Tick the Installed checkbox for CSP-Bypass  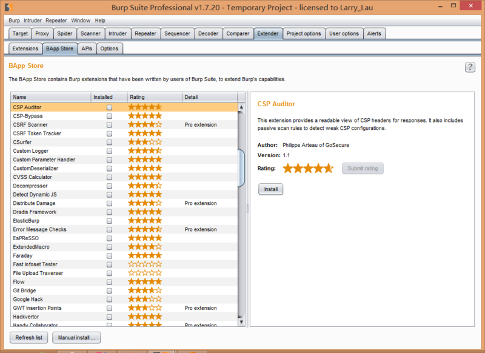point(109,116)
